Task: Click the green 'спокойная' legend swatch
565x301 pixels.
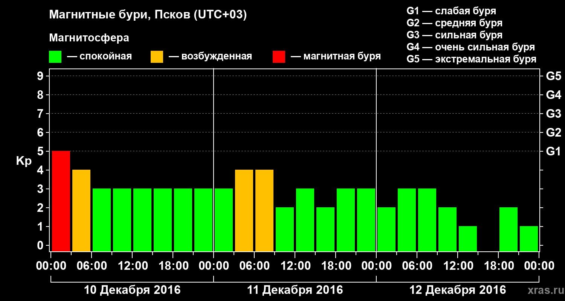Action: click(x=55, y=57)
